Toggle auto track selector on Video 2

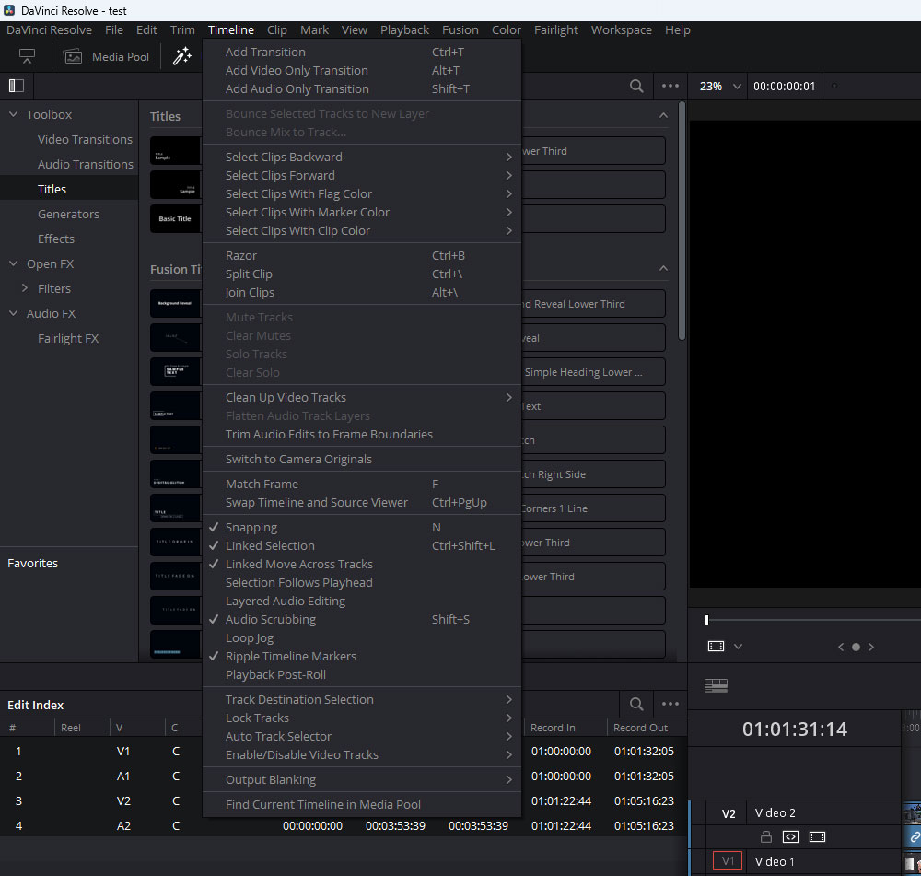click(790, 836)
